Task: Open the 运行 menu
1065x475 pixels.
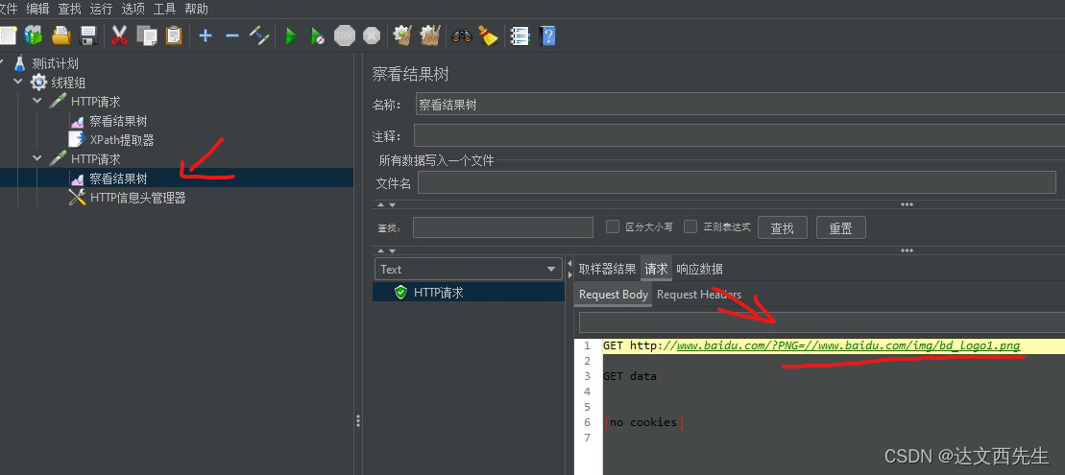Action: [x=101, y=9]
